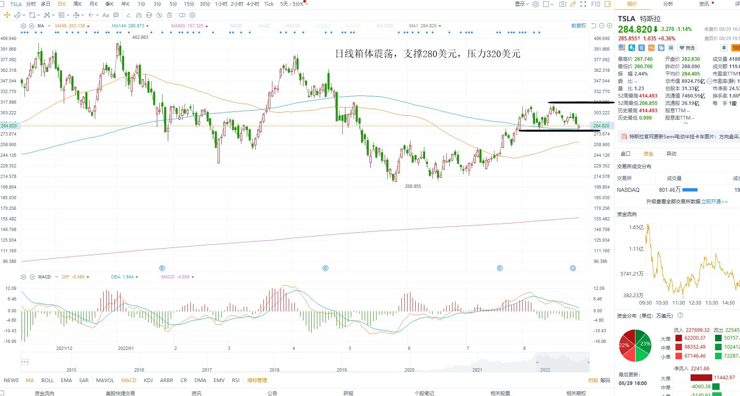This screenshot has width=740, height=396.
Task: Select the 15分 timeframe tab
Action: point(189,4)
